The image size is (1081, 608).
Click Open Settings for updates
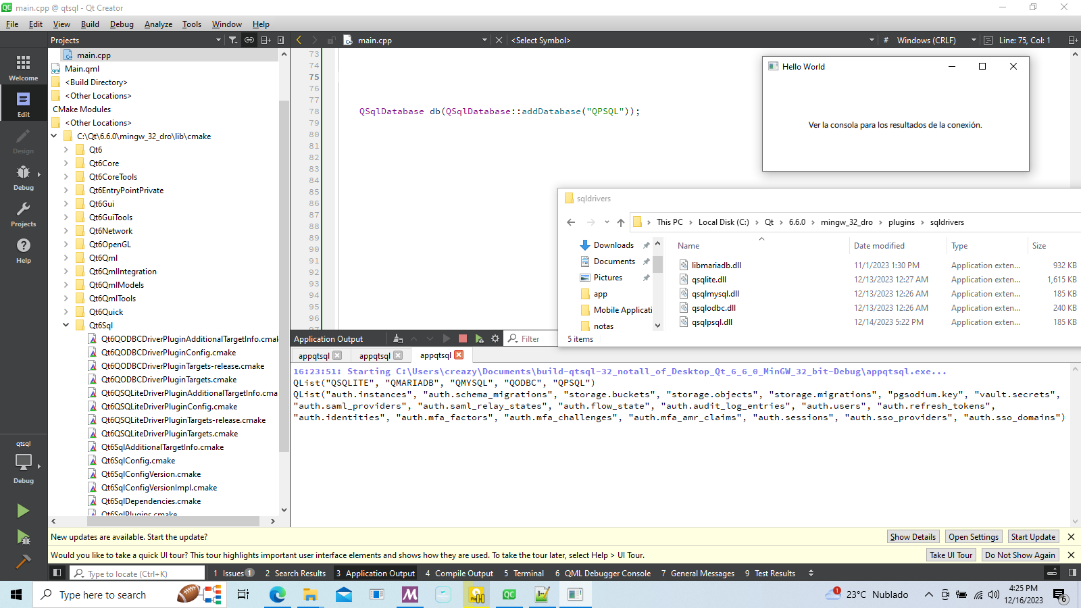pos(973,536)
